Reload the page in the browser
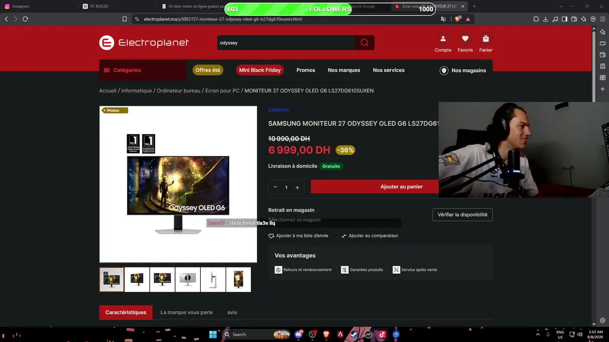The width and height of the screenshot is (609, 342). [25, 19]
